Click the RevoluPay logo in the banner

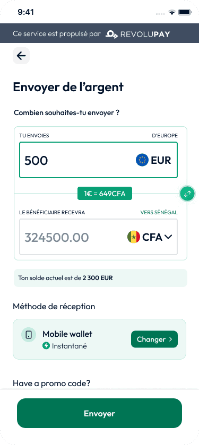click(x=137, y=34)
